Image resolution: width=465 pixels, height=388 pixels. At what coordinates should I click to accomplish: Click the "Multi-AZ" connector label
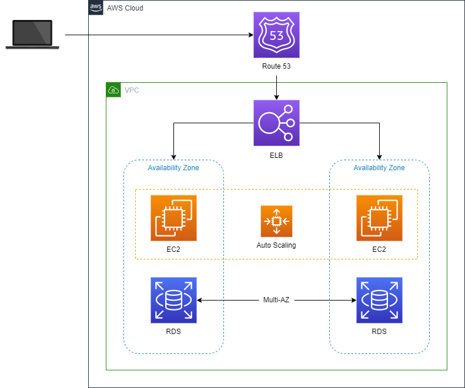coord(276,300)
